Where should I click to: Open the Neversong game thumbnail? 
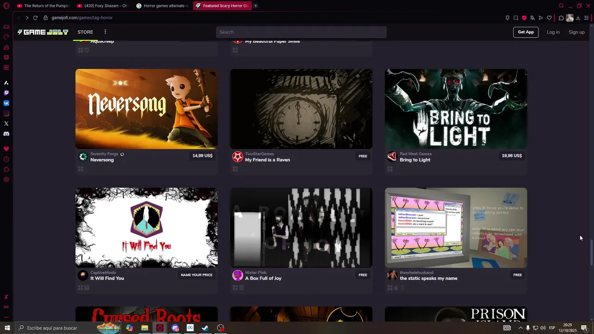point(147,109)
